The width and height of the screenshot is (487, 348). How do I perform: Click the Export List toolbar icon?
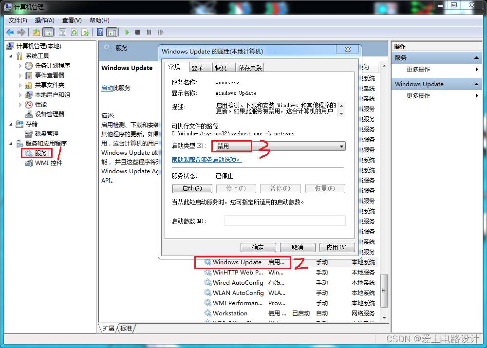point(85,32)
